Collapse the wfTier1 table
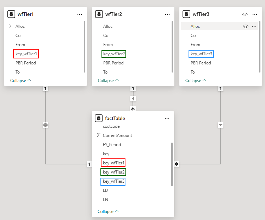This screenshot has width=265, height=220. coord(21,81)
